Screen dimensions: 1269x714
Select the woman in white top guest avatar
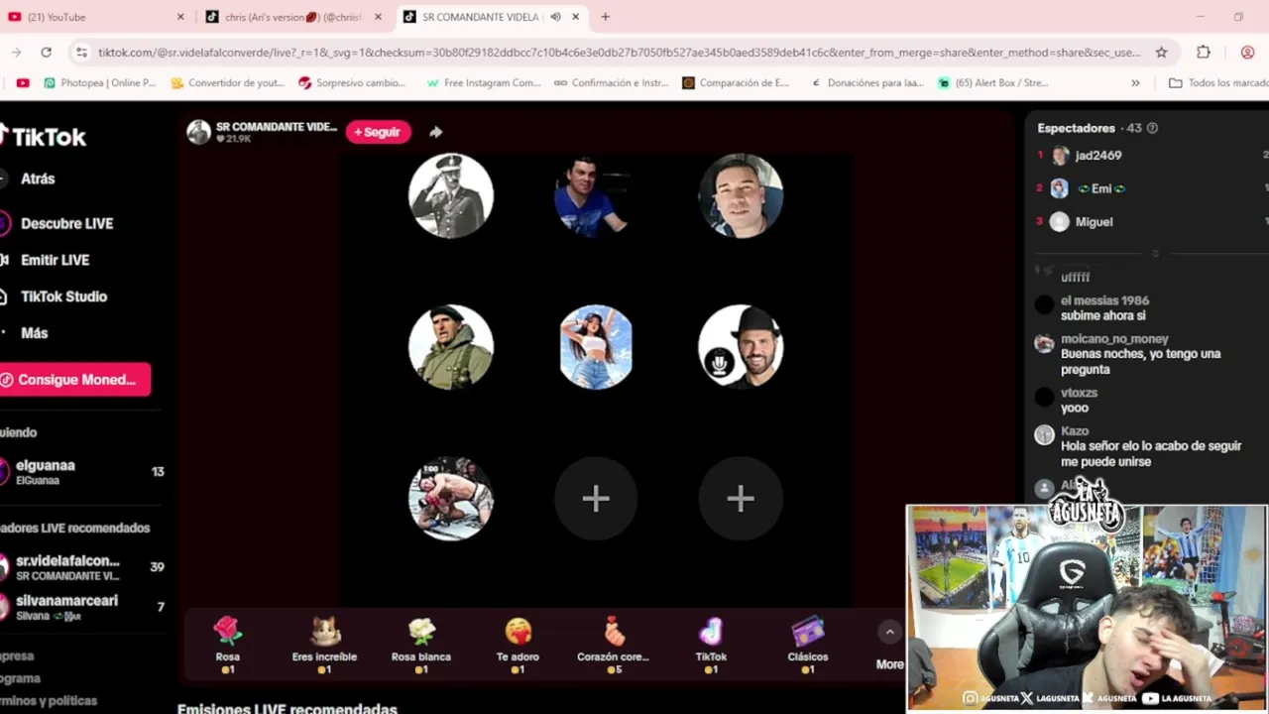coord(596,346)
